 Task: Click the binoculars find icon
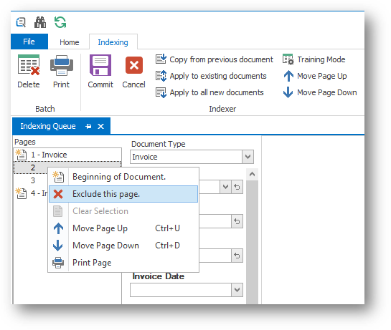pyautogui.click(x=40, y=22)
